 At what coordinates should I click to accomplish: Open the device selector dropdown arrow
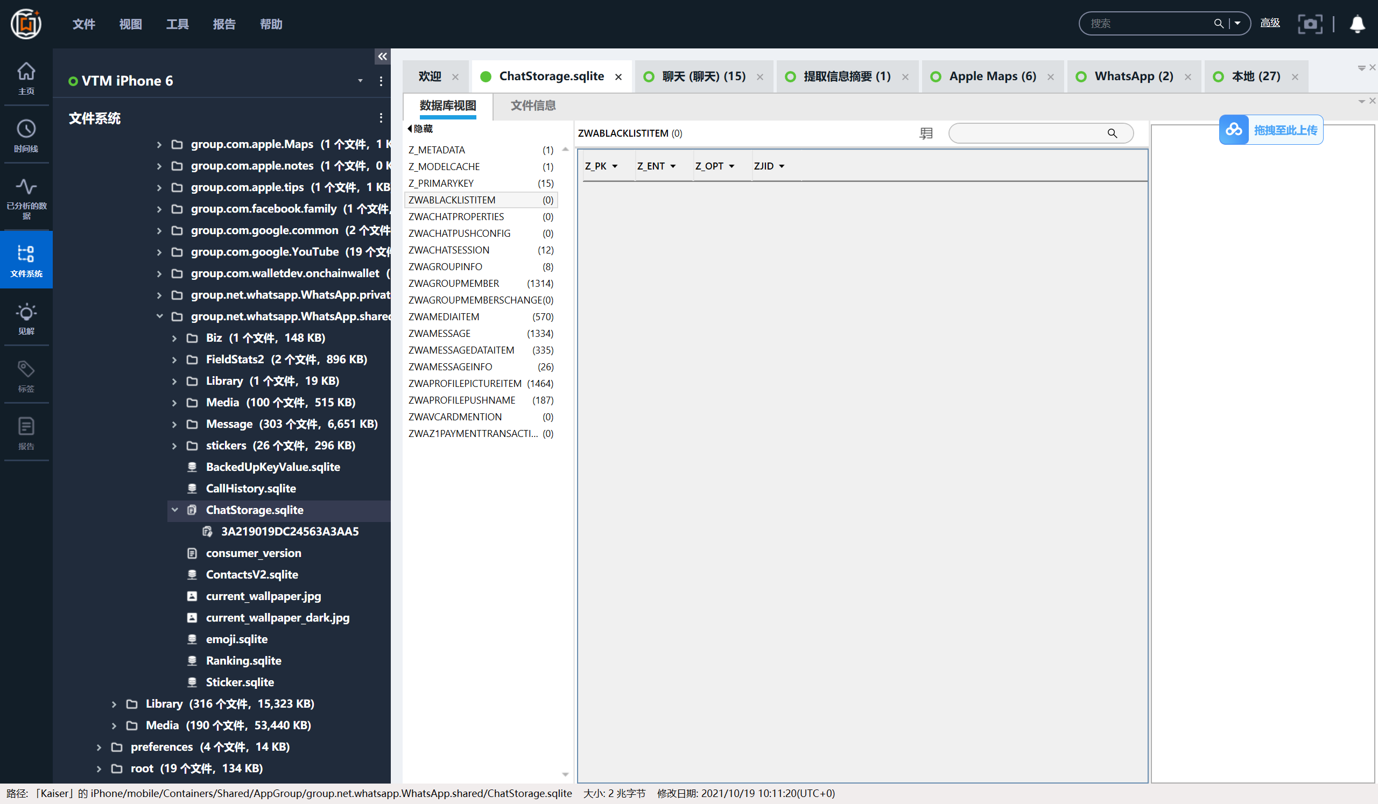click(x=360, y=81)
